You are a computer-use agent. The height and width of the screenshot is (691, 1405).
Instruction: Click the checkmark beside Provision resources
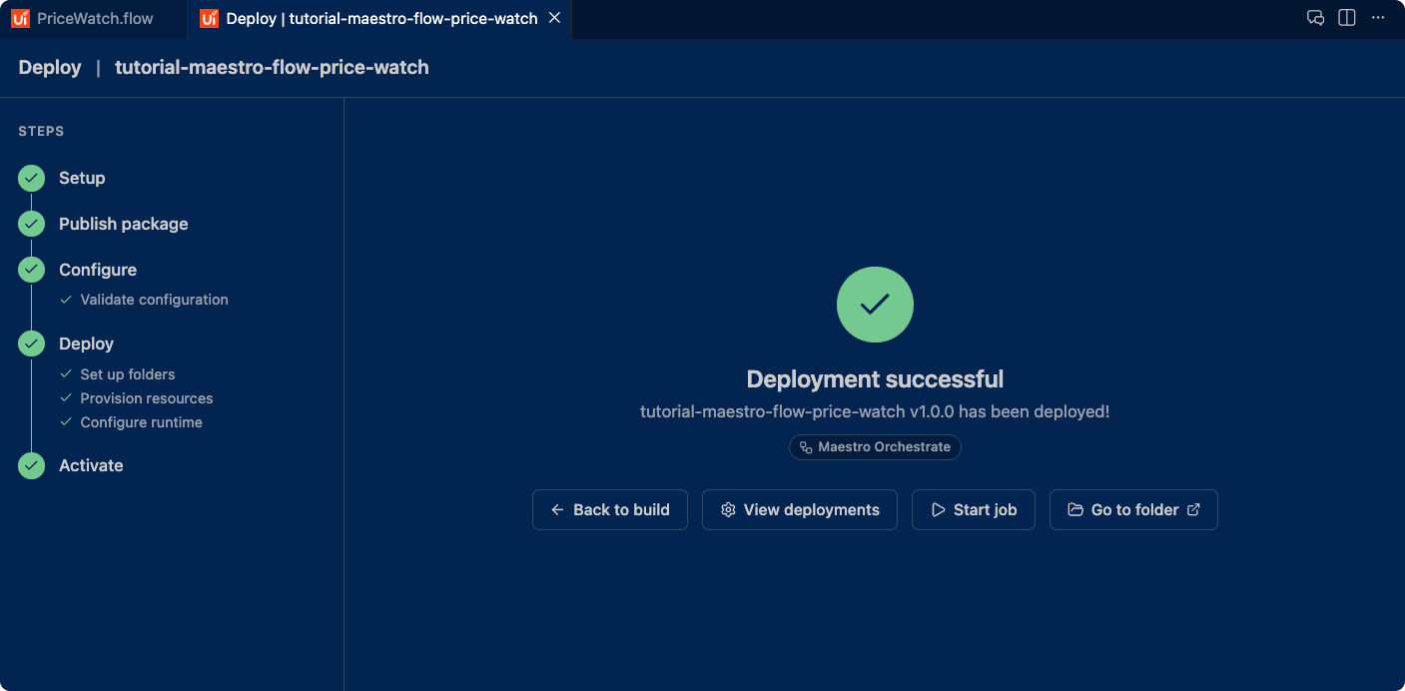pyautogui.click(x=66, y=398)
